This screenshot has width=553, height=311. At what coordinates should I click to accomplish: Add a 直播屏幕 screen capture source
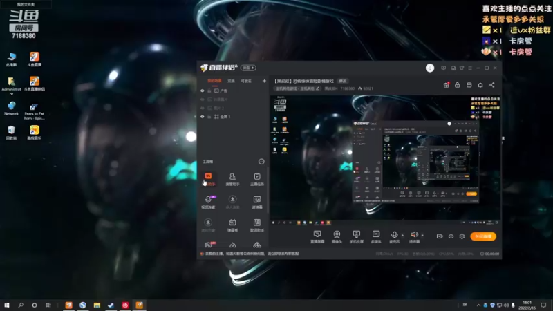[x=317, y=236]
